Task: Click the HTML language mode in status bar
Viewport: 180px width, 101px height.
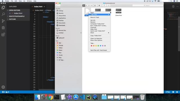Action: (168, 92)
